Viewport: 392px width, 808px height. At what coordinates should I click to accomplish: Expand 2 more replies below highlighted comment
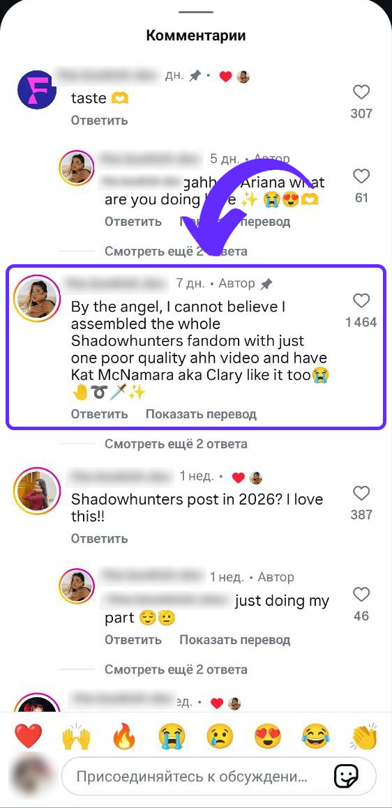click(176, 443)
